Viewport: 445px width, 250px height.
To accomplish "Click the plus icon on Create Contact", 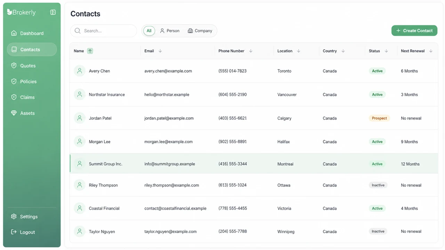I will click(398, 31).
